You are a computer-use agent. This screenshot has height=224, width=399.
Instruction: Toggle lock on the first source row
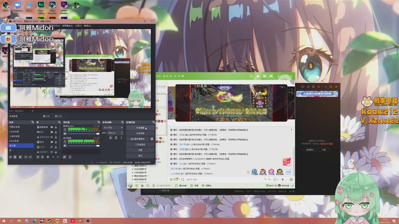coord(56,127)
